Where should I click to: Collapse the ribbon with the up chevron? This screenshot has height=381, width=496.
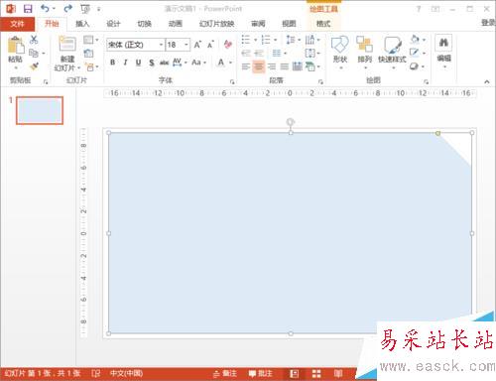[x=487, y=81]
